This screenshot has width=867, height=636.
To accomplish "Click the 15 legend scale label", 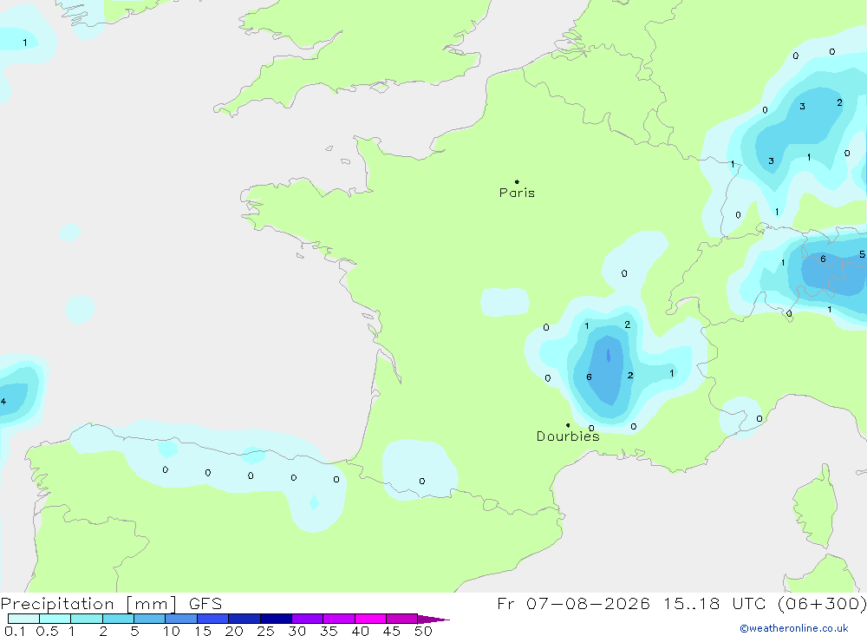I will (203, 631).
